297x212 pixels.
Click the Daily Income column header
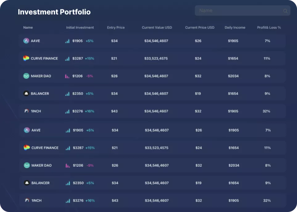click(235, 27)
